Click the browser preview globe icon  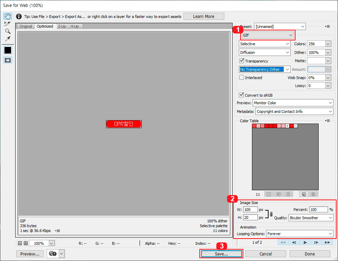[x=53, y=254]
